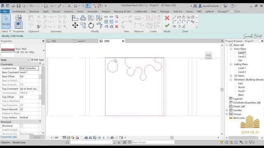264x148 pixels.
Task: Expand the Families tree node
Action: (227, 110)
